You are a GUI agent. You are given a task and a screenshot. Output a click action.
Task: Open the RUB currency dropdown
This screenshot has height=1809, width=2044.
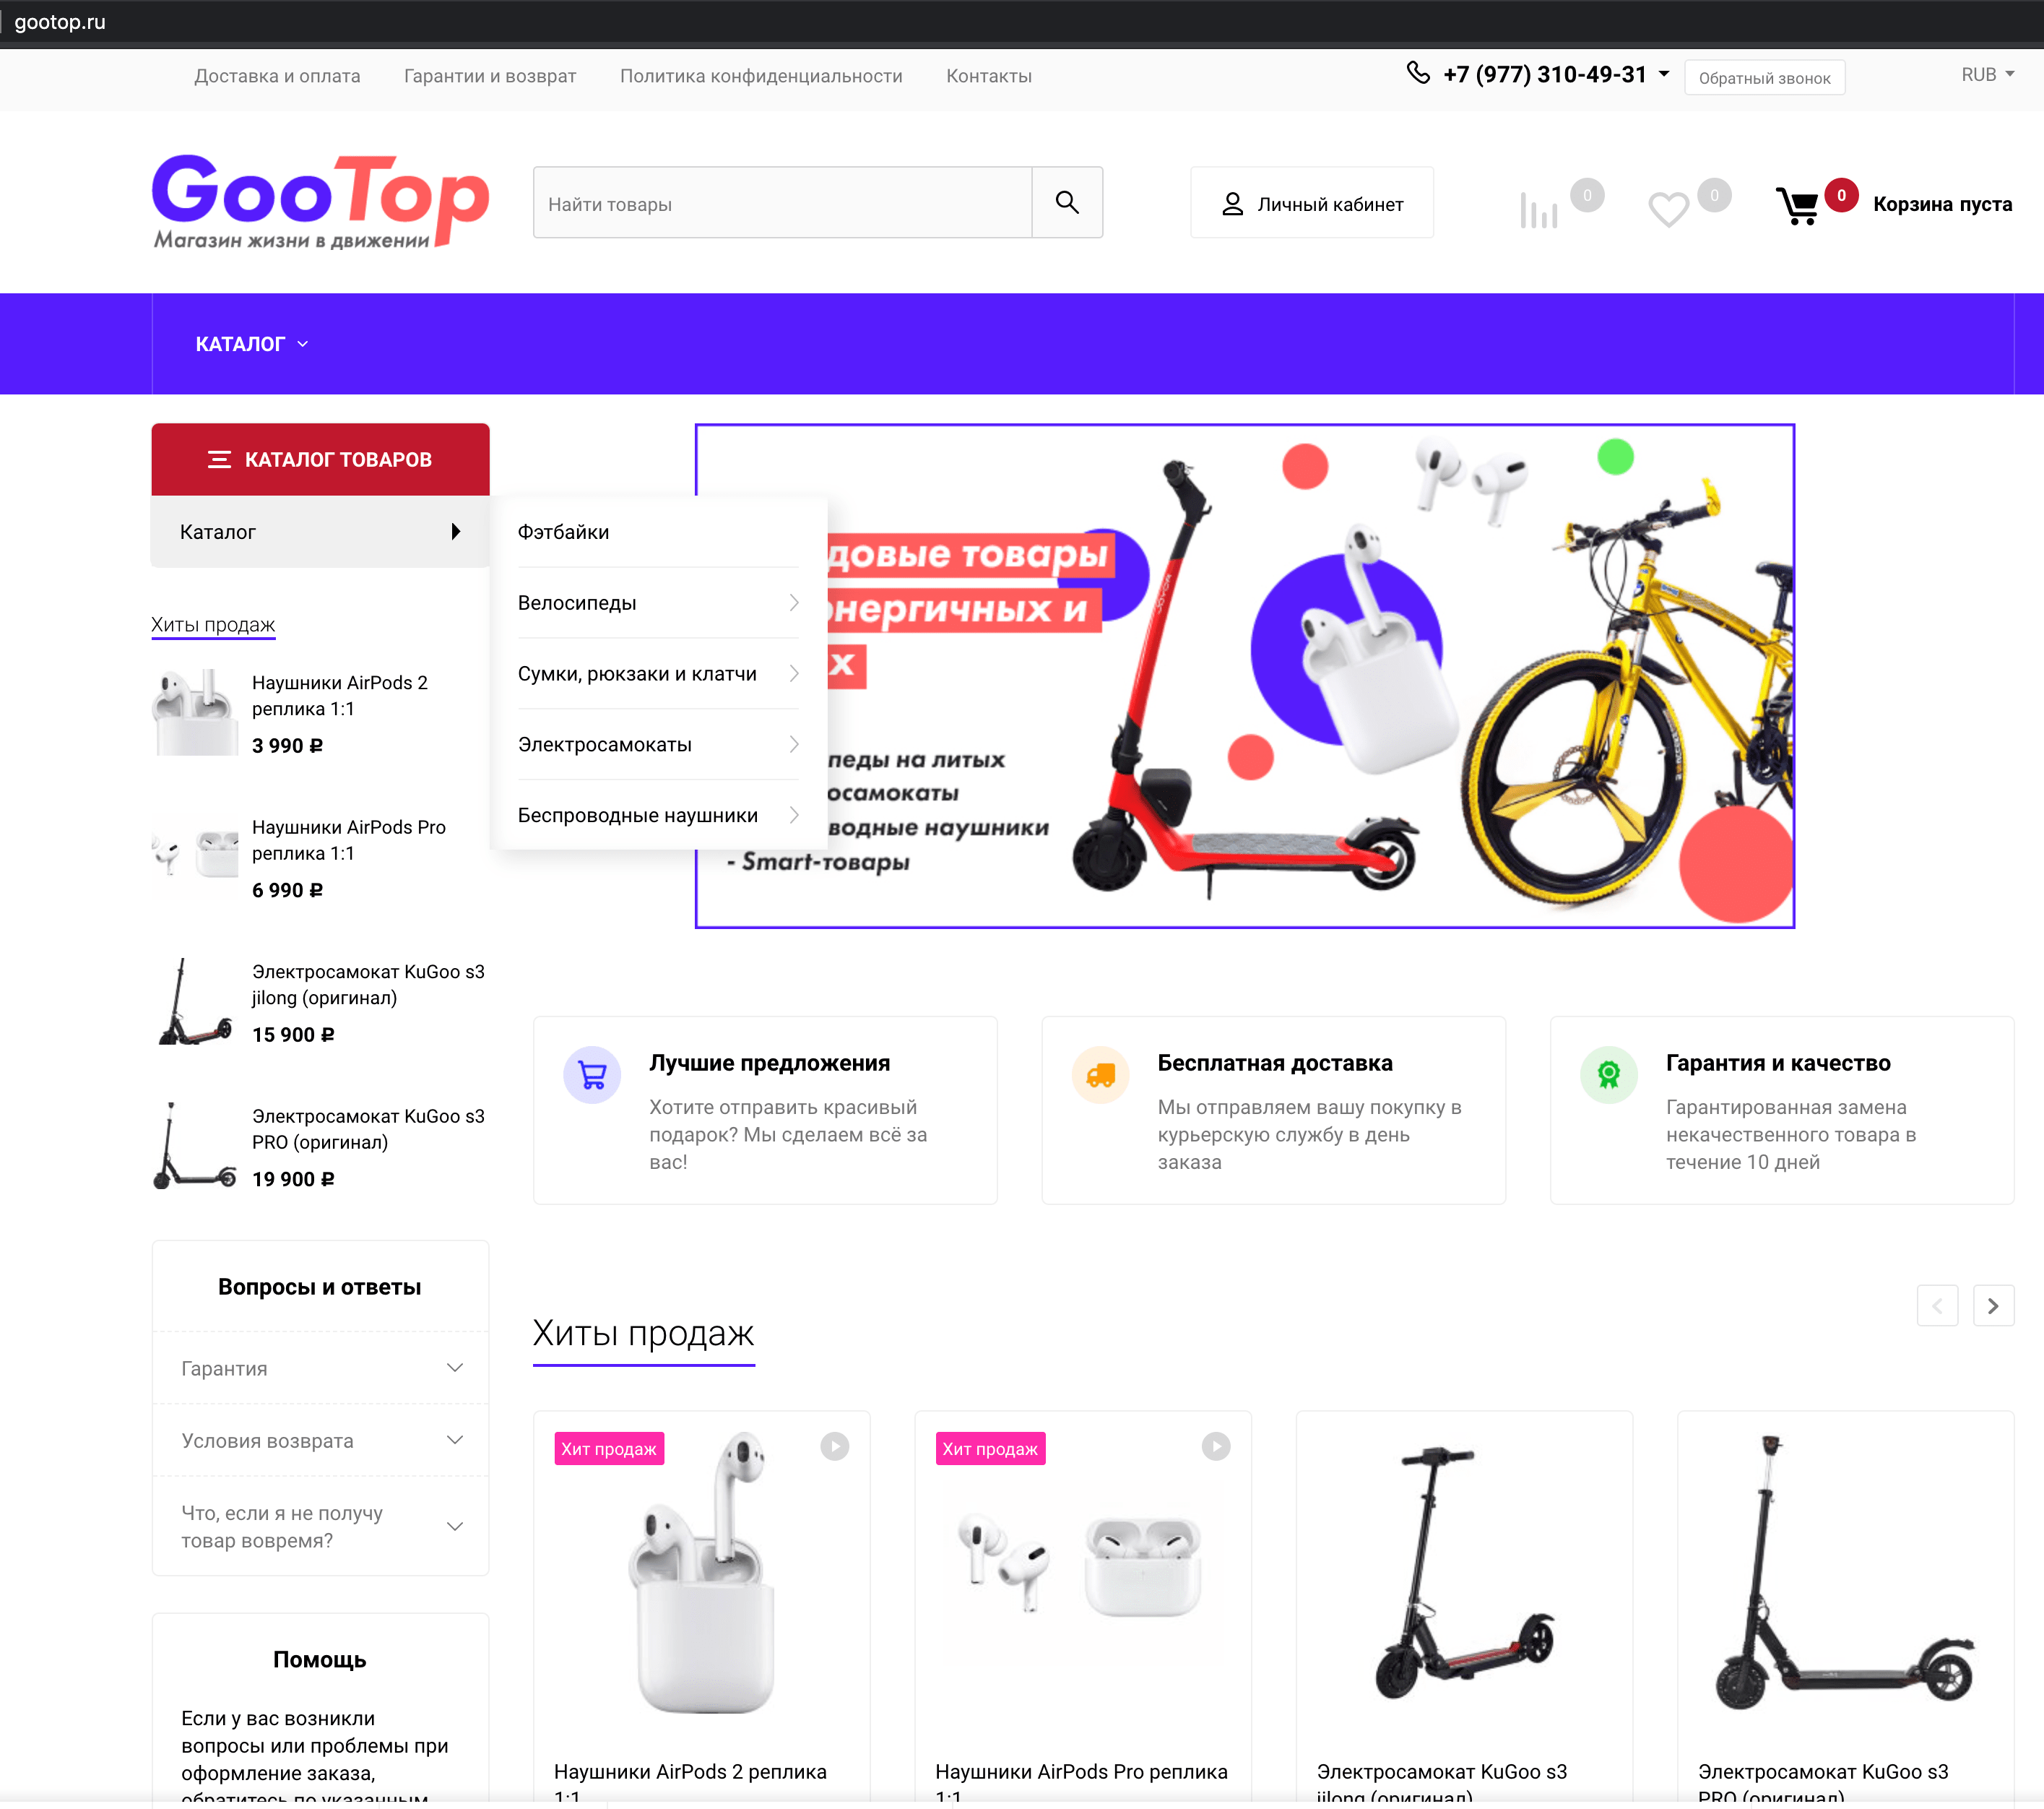[1987, 75]
